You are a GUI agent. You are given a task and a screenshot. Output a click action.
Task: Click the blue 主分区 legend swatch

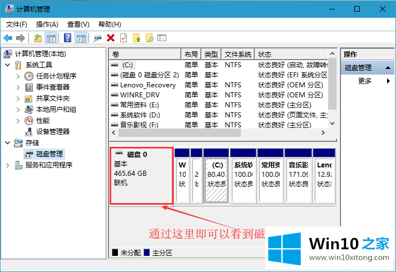point(146,253)
